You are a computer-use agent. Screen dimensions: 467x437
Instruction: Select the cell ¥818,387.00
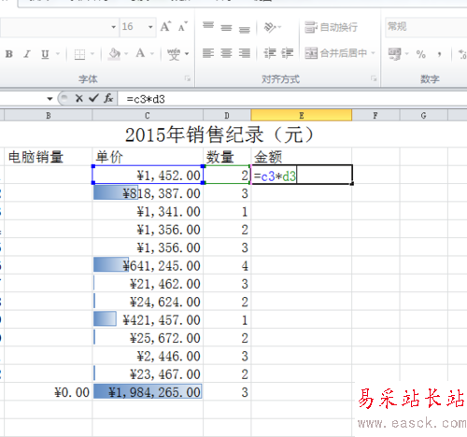[x=148, y=193]
